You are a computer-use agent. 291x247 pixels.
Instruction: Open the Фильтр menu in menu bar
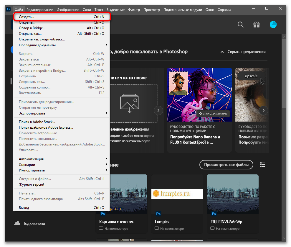pyautogui.click(x=134, y=10)
